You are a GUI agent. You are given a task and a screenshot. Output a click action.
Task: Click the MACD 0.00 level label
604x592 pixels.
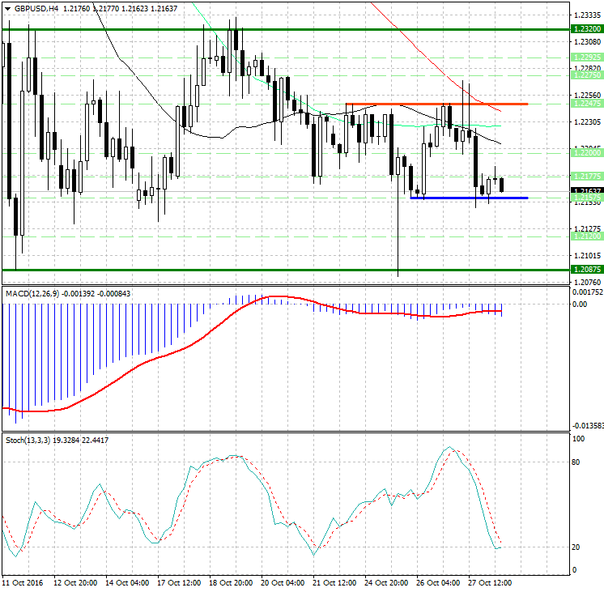(579, 305)
